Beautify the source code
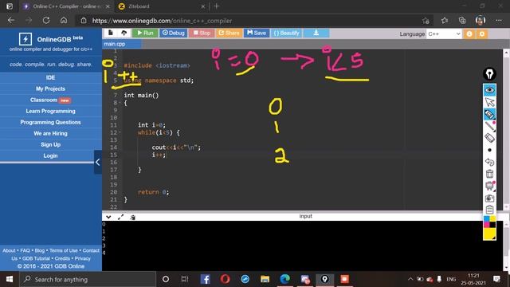510x287 pixels. [x=287, y=33]
